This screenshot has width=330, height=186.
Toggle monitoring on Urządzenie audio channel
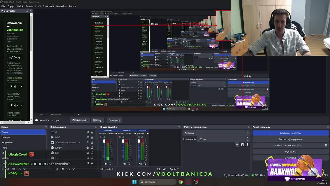coord(129,164)
